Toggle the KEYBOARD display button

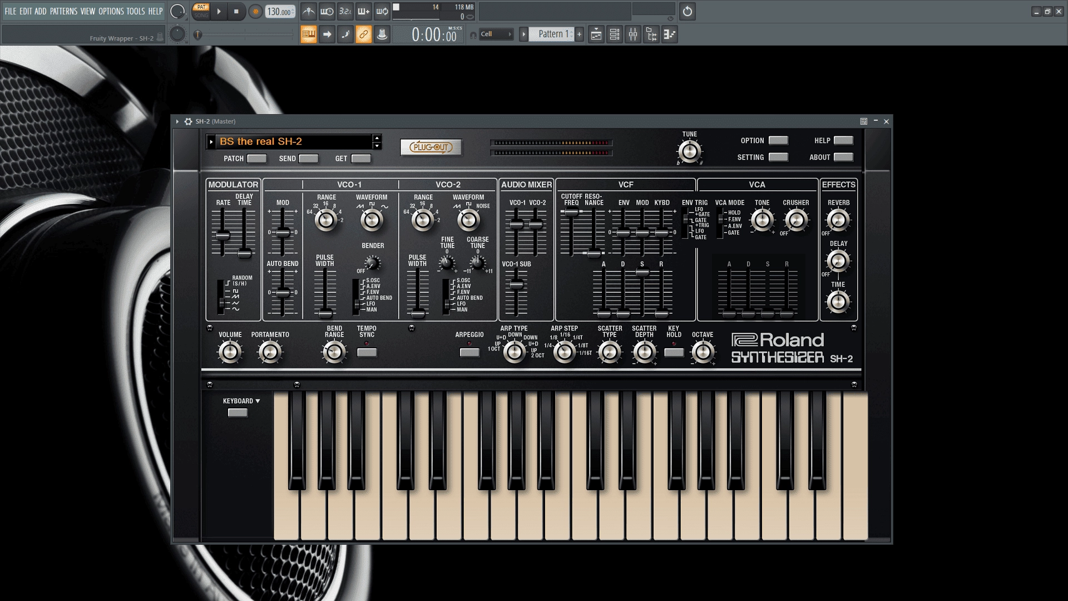238,413
